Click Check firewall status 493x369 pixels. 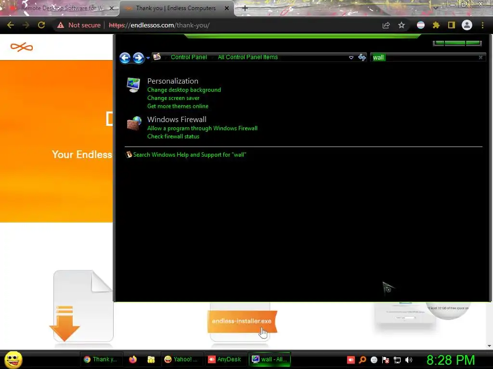tap(173, 136)
